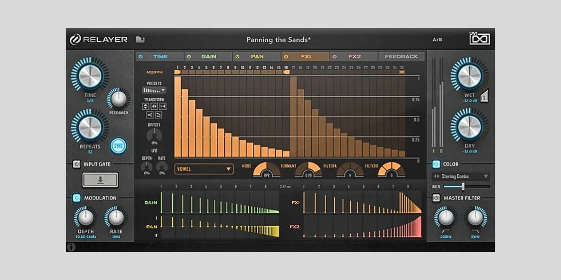Click the blue SYNC button
561x280 pixels.
click(x=118, y=146)
